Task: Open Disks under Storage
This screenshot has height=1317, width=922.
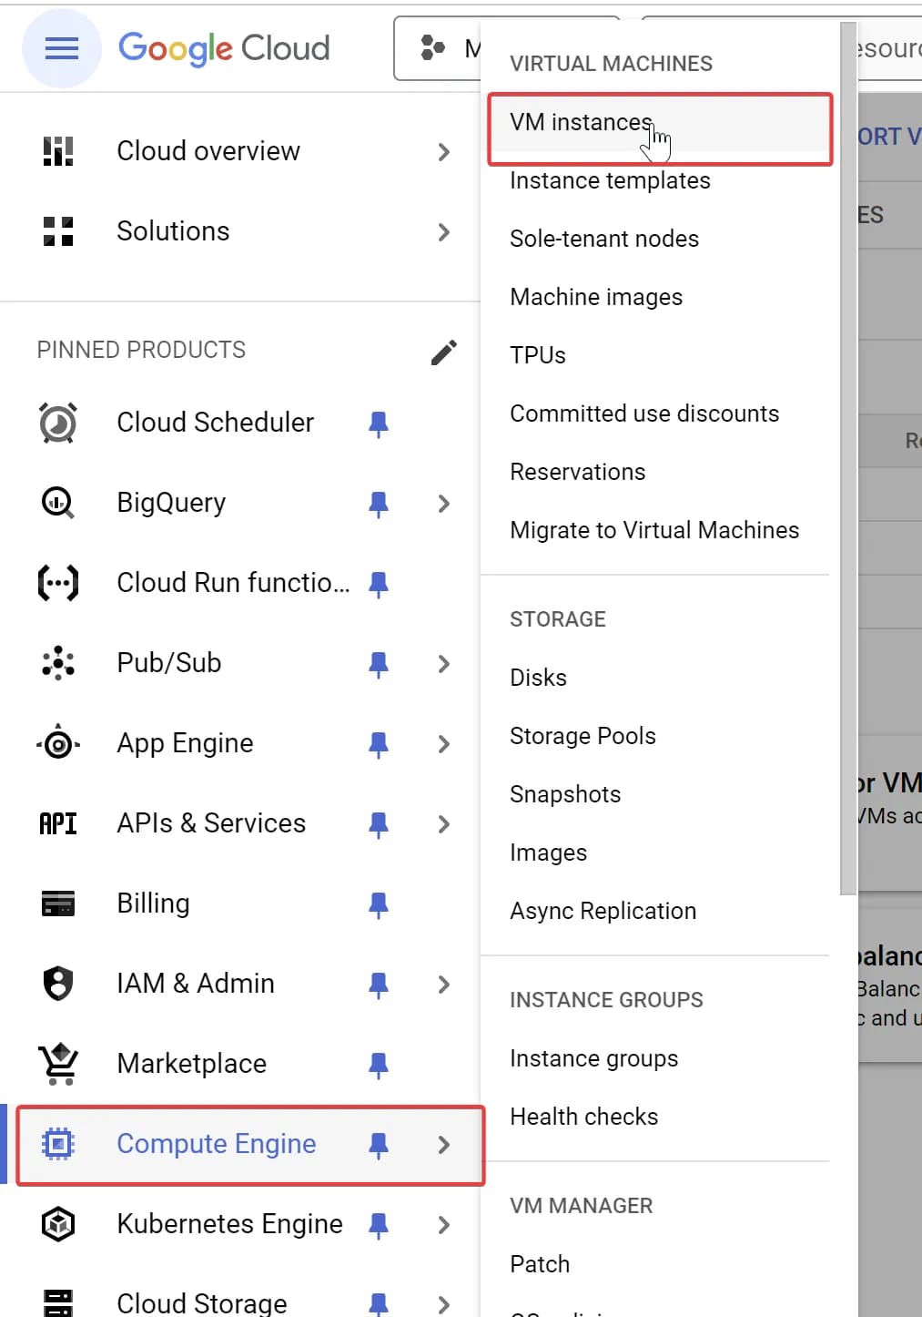Action: pos(538,678)
